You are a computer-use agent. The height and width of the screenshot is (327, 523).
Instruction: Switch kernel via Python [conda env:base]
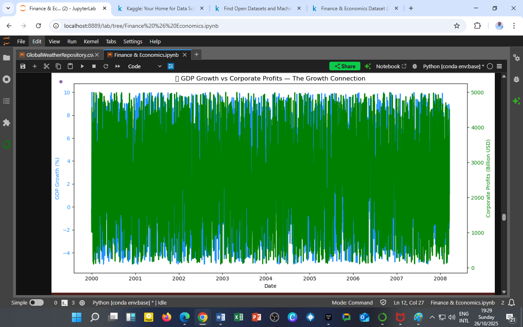[x=453, y=66]
